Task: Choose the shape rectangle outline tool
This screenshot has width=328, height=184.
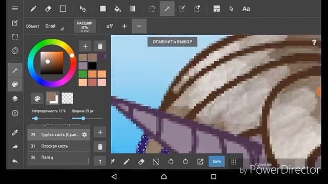Action: [63, 9]
